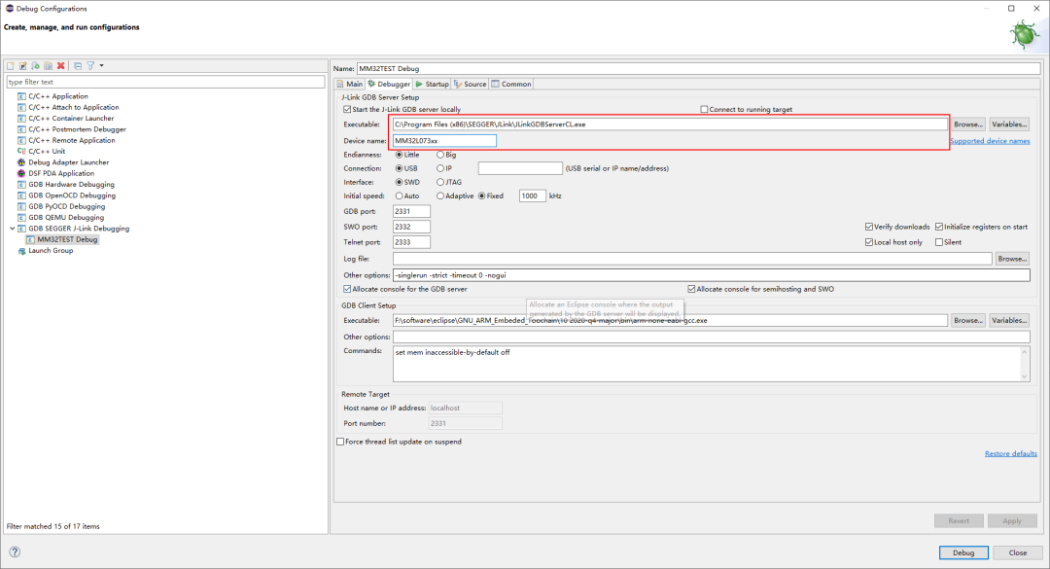Select GDB OpenOCD Debugging tree item

pyautogui.click(x=72, y=196)
